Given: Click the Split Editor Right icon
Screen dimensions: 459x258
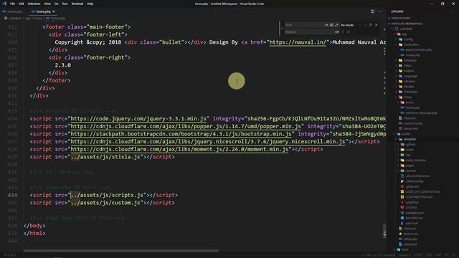Looking at the screenshot, I should point(372,11).
